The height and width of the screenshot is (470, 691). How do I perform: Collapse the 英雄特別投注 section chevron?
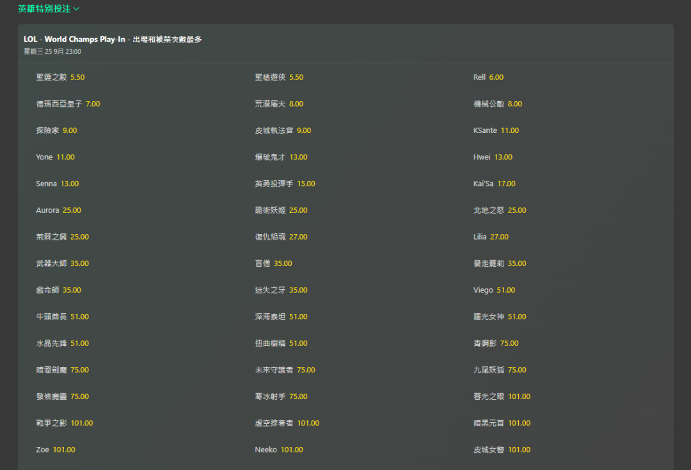77,9
